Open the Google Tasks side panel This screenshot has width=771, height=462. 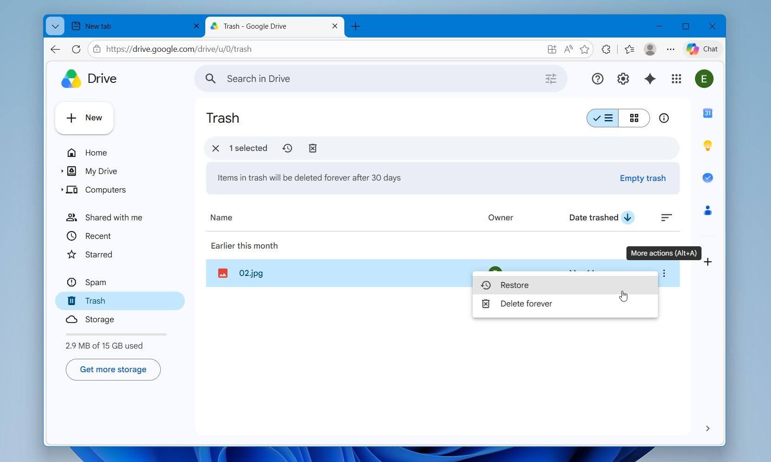(708, 178)
